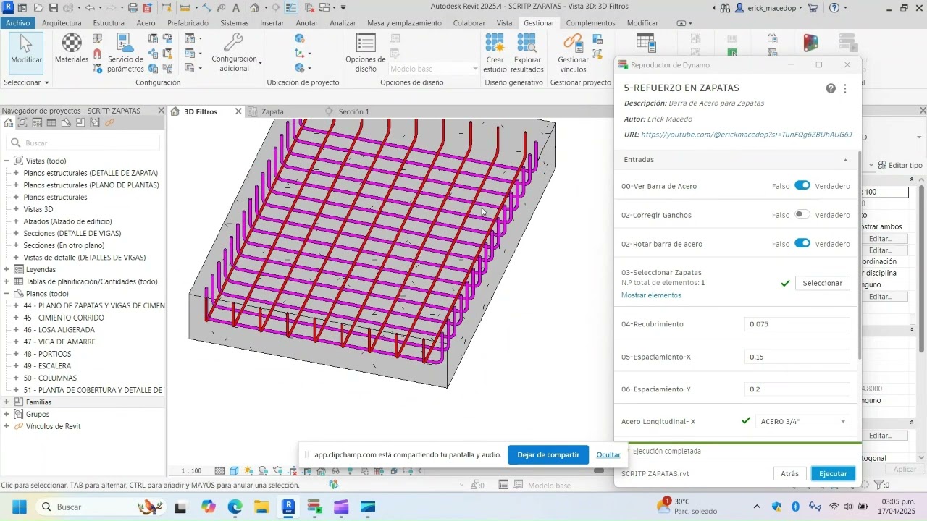Open Microsoft Edge from taskbar
The height and width of the screenshot is (521, 927).
click(235, 507)
